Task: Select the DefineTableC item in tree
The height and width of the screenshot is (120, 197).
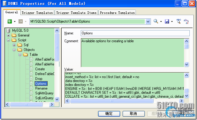Action: click(x=45, y=74)
